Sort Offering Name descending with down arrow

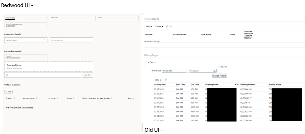pos(238,85)
